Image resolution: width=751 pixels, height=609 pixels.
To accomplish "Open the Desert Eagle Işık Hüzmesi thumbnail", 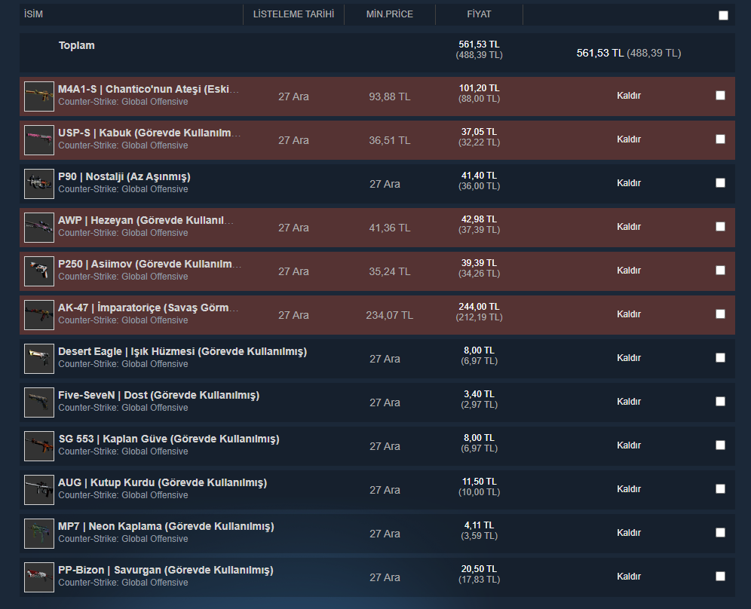I will (x=39, y=359).
